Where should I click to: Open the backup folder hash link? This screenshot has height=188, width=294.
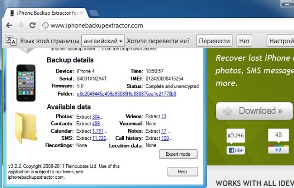point(127,94)
